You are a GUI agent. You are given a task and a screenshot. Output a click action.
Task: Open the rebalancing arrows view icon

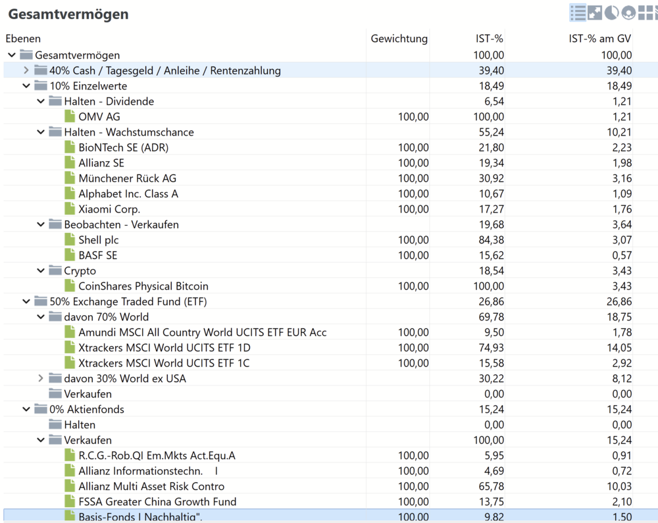(595, 12)
